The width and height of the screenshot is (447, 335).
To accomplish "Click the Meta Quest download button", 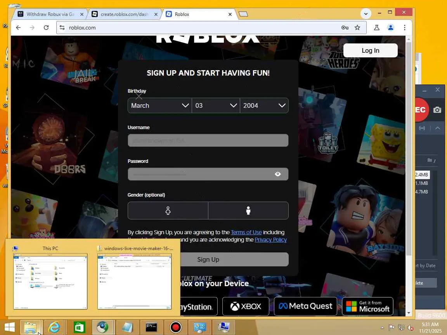I will pyautogui.click(x=305, y=307).
